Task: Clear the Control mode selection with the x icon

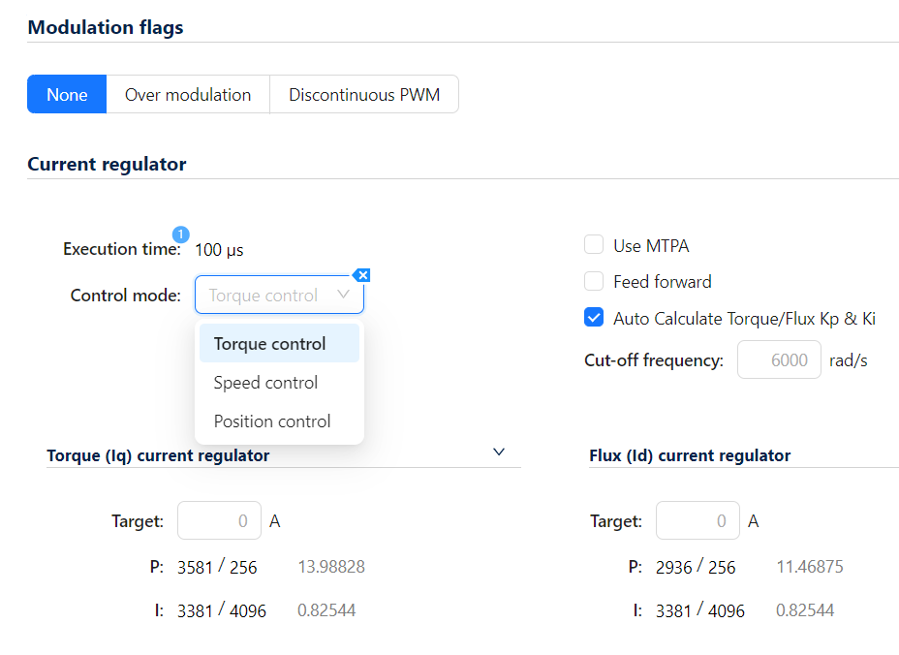Action: (361, 275)
